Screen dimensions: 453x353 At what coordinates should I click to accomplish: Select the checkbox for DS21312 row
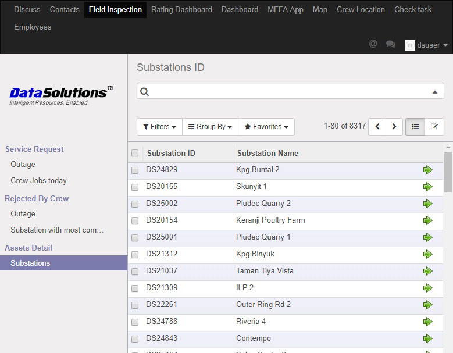point(135,255)
